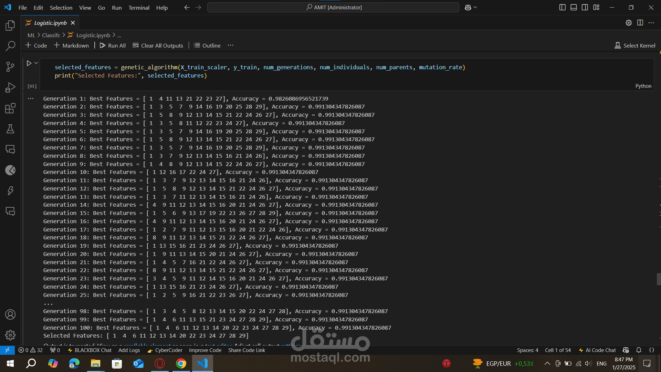The height and width of the screenshot is (372, 661).
Task: Open Run and Debug view
Action: [10, 87]
